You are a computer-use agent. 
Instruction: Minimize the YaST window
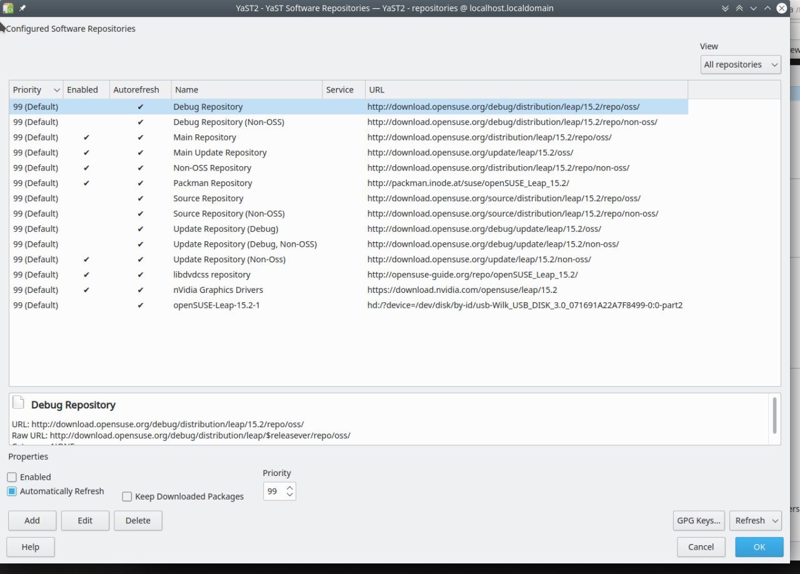click(x=754, y=8)
